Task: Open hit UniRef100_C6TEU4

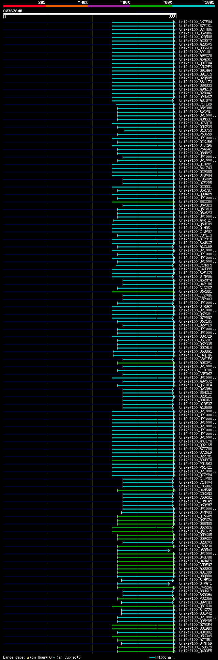Action: pos(196,22)
